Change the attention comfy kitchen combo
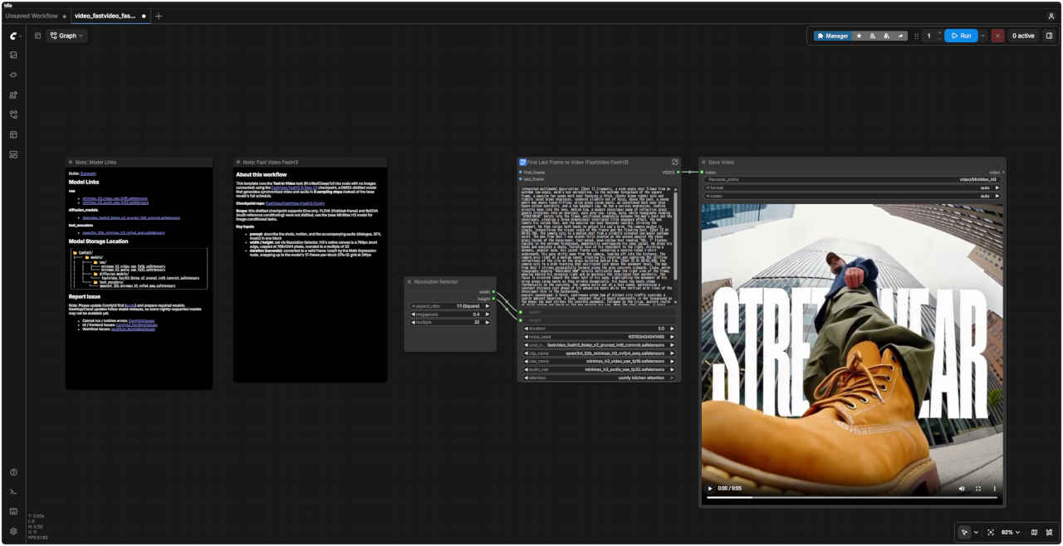 (599, 378)
